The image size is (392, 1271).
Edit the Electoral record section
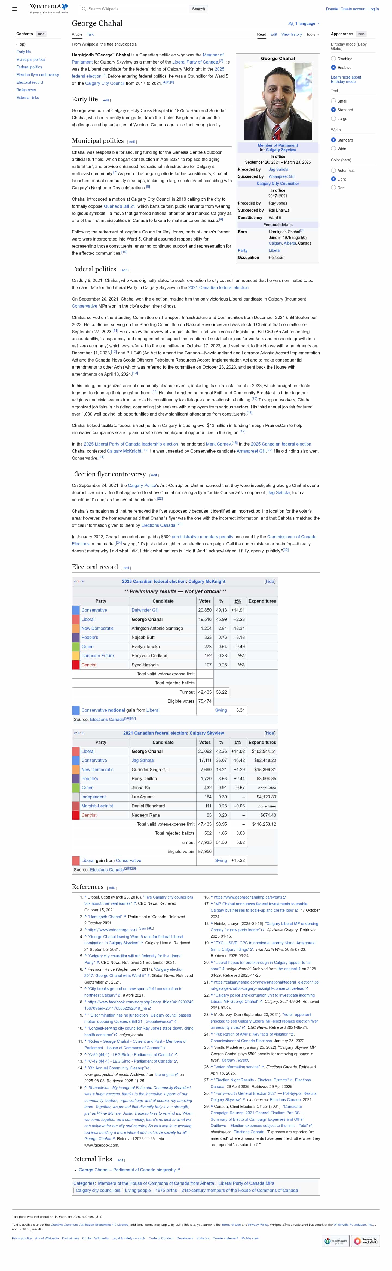pyautogui.click(x=127, y=568)
